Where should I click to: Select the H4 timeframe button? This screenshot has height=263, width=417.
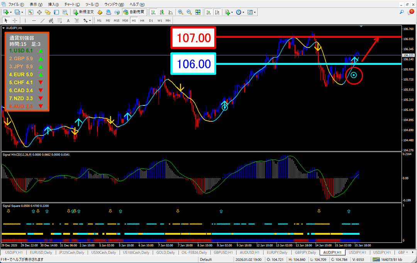pos(142,20)
